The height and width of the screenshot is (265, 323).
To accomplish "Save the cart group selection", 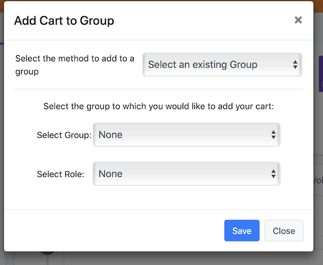I will coord(242,230).
